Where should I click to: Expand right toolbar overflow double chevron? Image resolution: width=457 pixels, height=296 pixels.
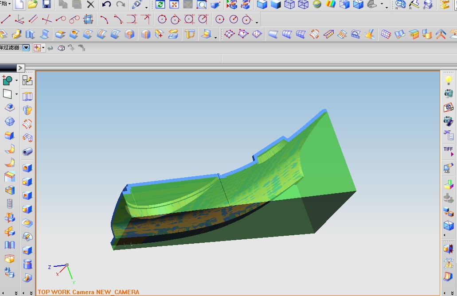click(452, 293)
